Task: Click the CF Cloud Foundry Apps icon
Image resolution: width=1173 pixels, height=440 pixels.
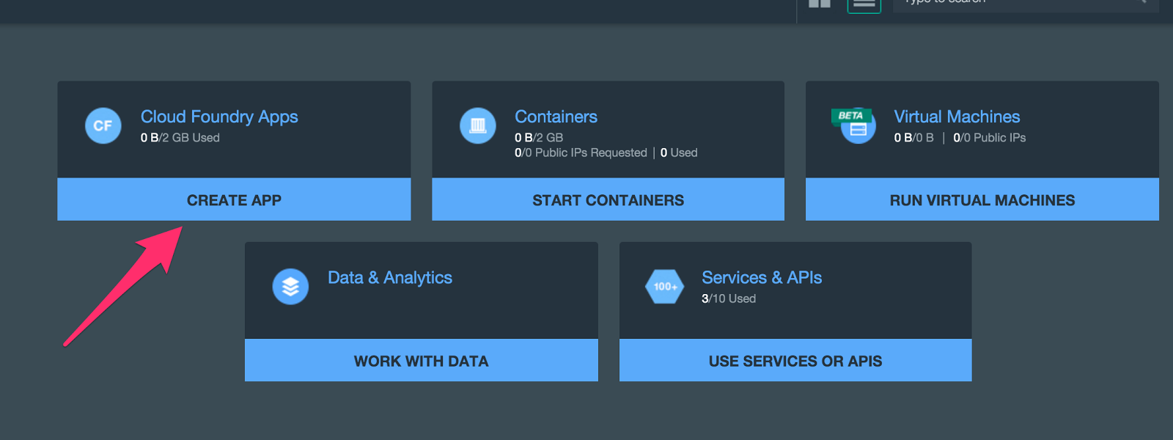Action: pos(103,126)
